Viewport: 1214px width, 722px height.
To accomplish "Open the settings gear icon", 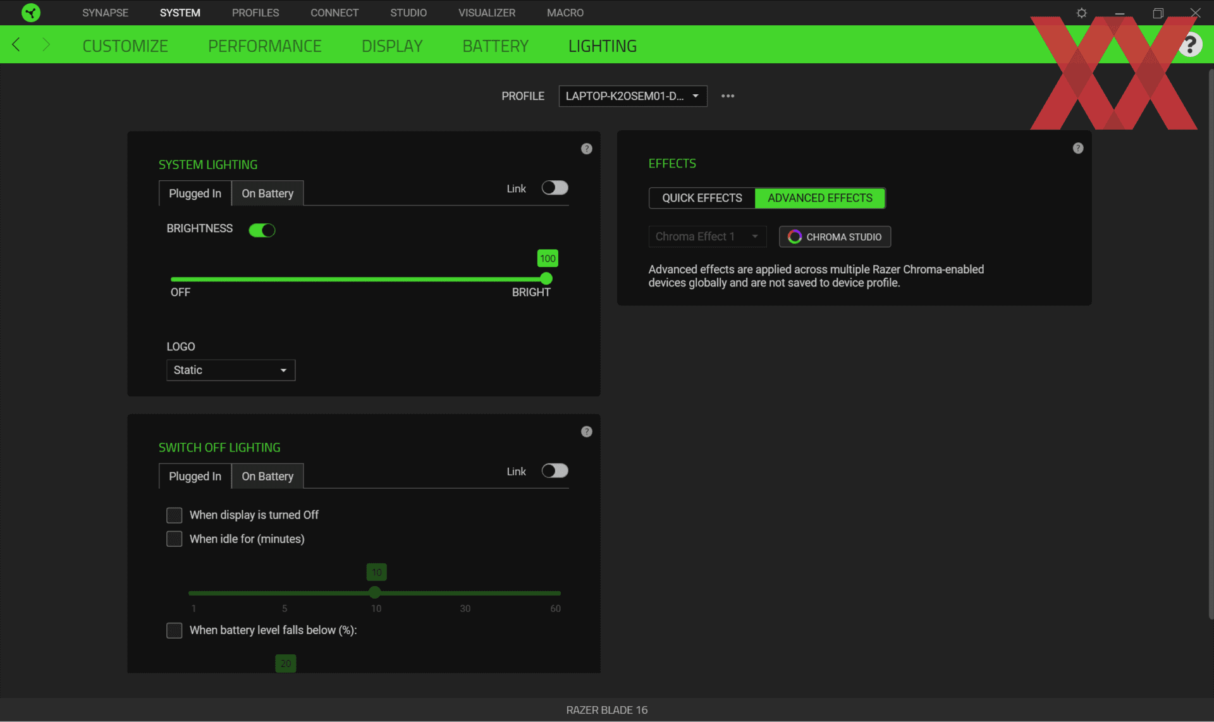I will tap(1082, 13).
